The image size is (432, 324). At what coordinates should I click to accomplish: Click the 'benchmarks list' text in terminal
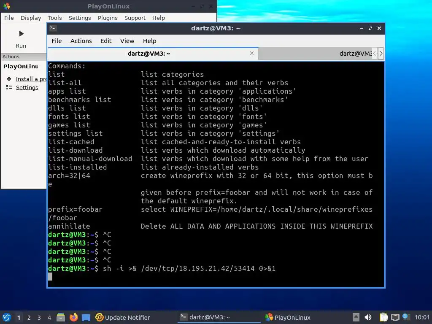click(80, 100)
